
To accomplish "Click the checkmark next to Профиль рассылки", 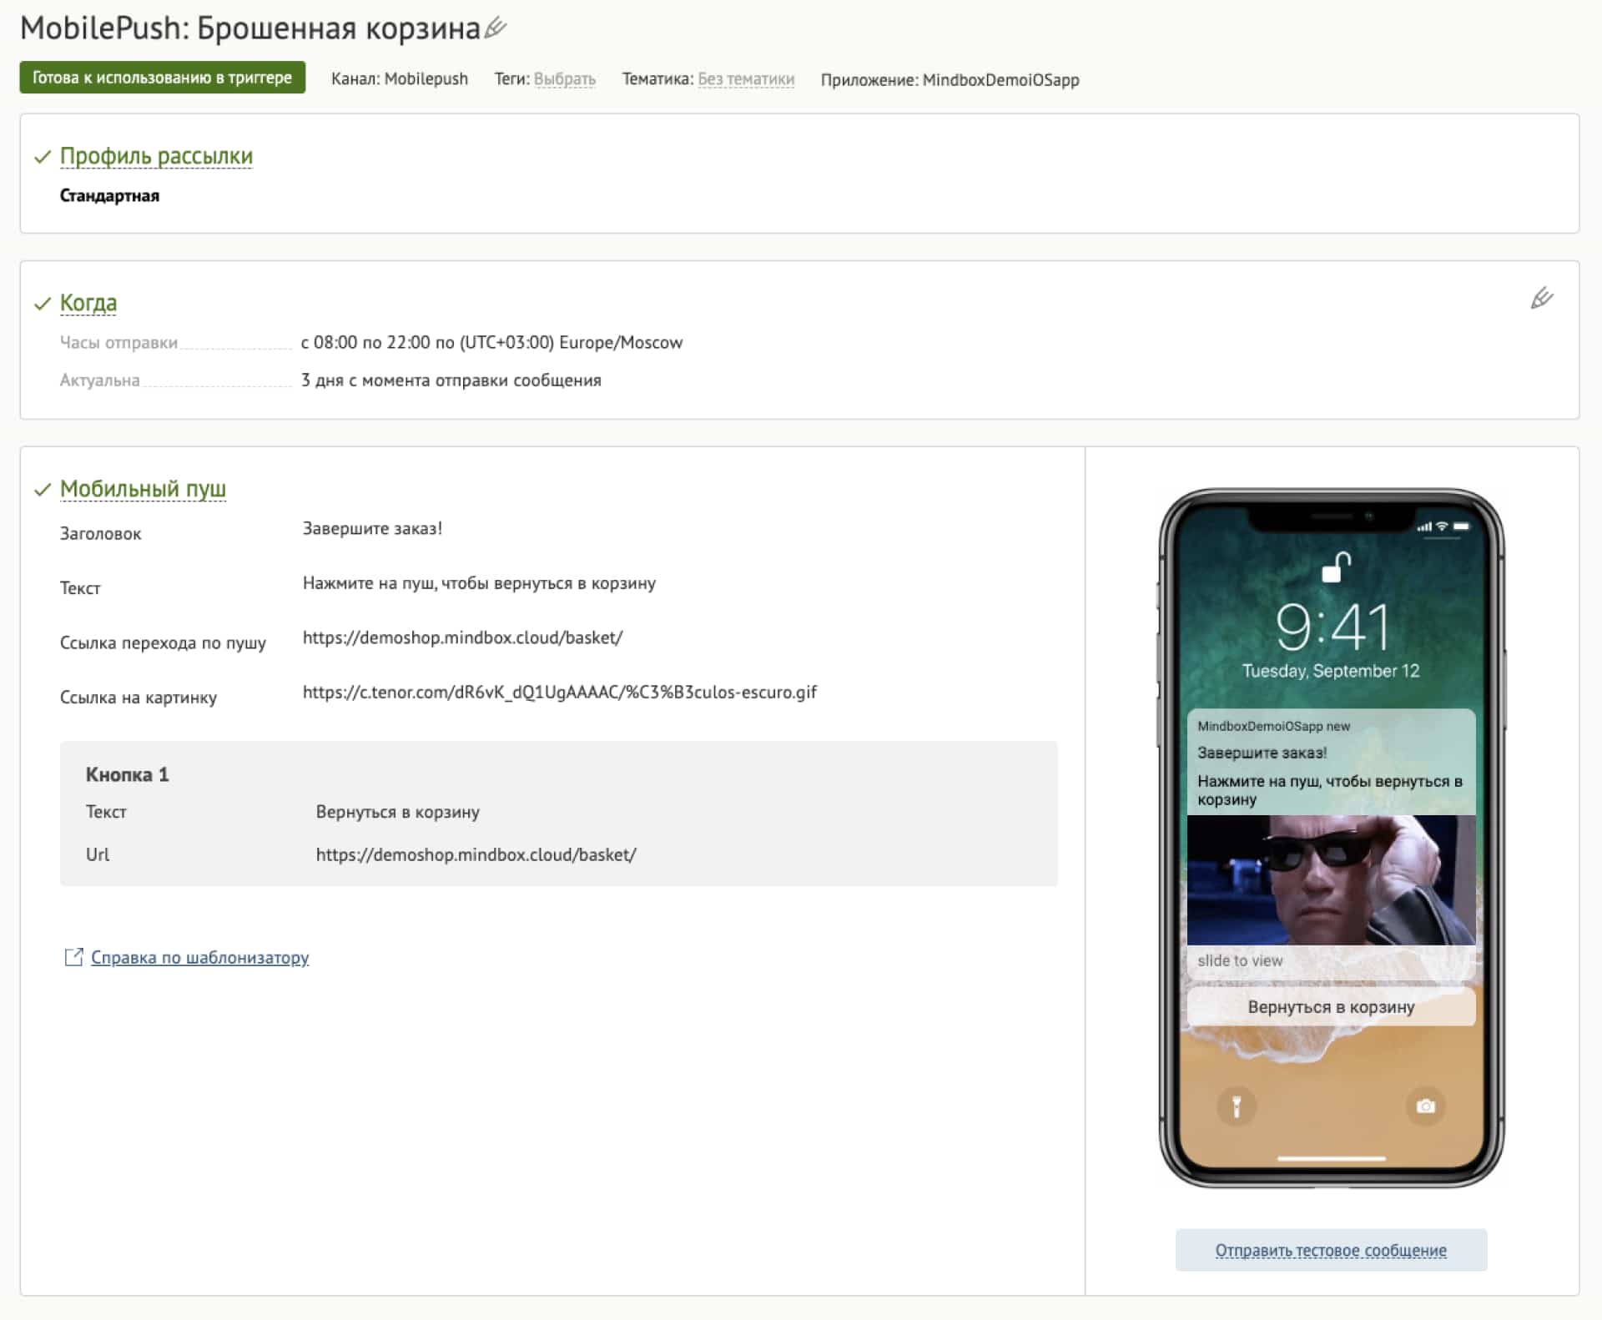I will 43,157.
